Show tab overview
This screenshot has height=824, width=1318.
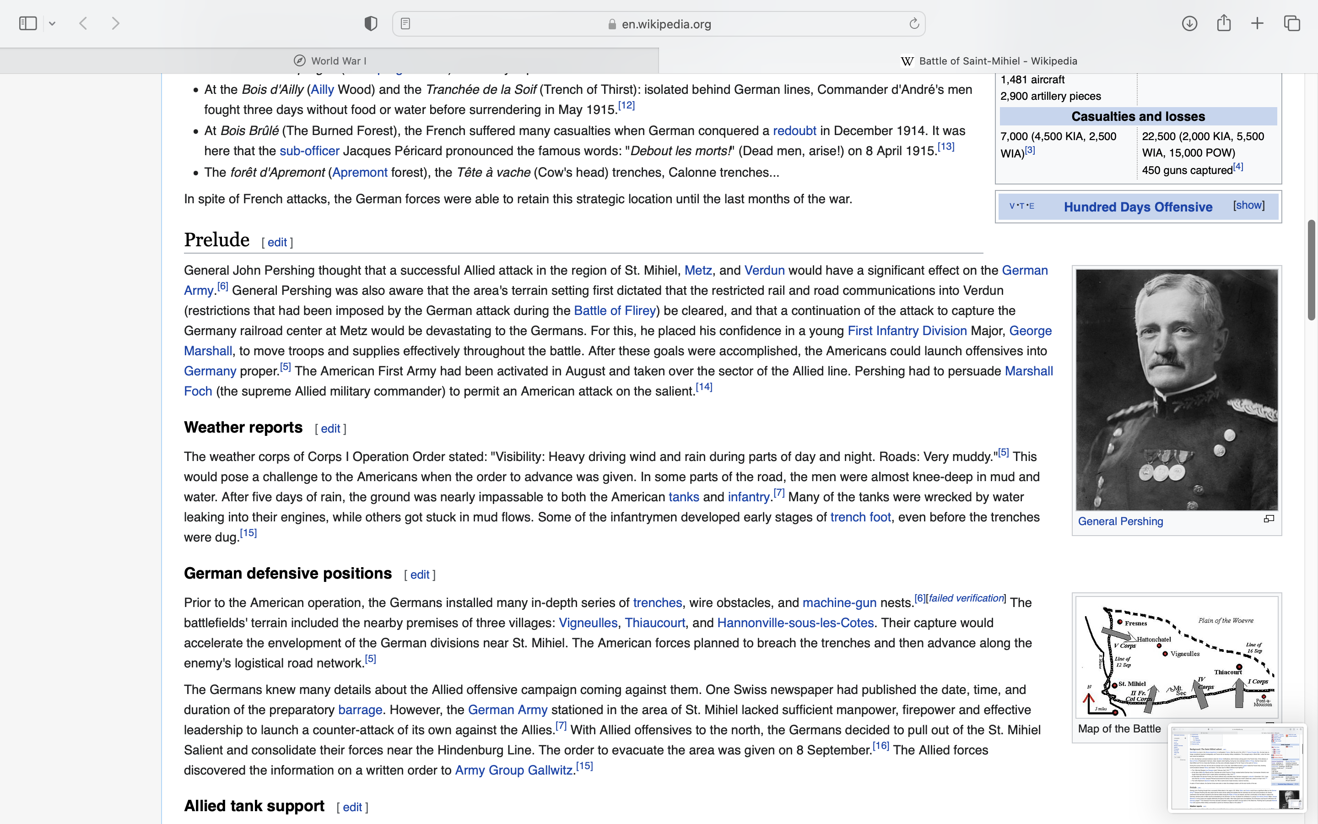coord(1292,23)
